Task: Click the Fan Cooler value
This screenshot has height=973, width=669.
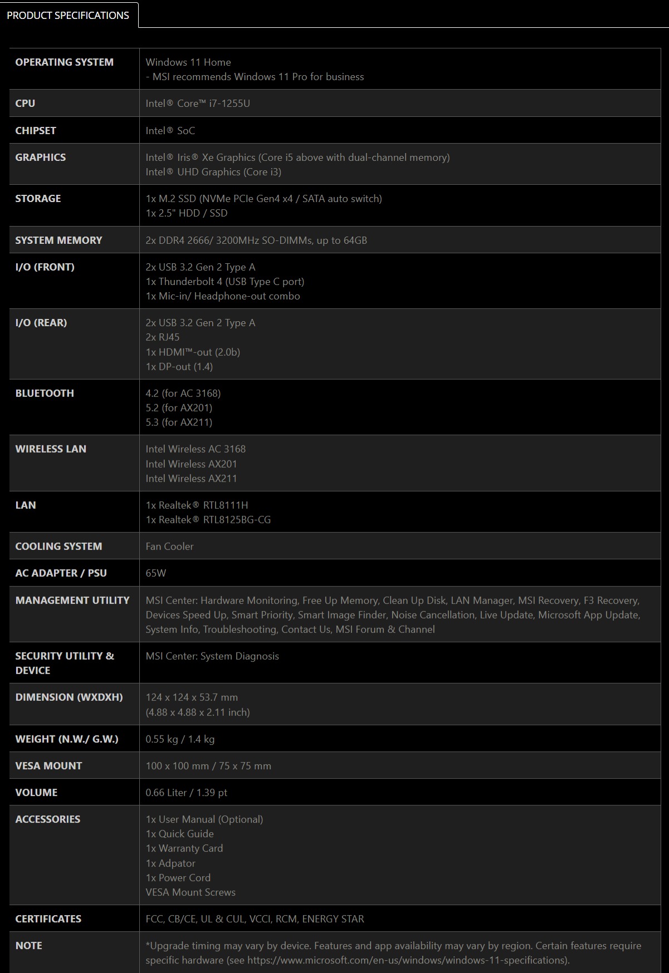Action: 169,546
